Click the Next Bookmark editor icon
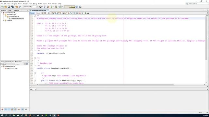 tap(69, 13)
